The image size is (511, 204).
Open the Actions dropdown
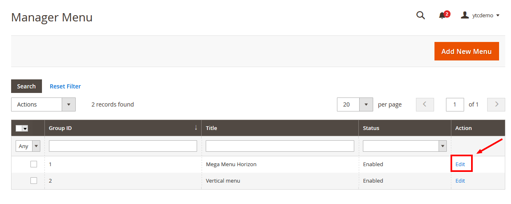point(43,104)
